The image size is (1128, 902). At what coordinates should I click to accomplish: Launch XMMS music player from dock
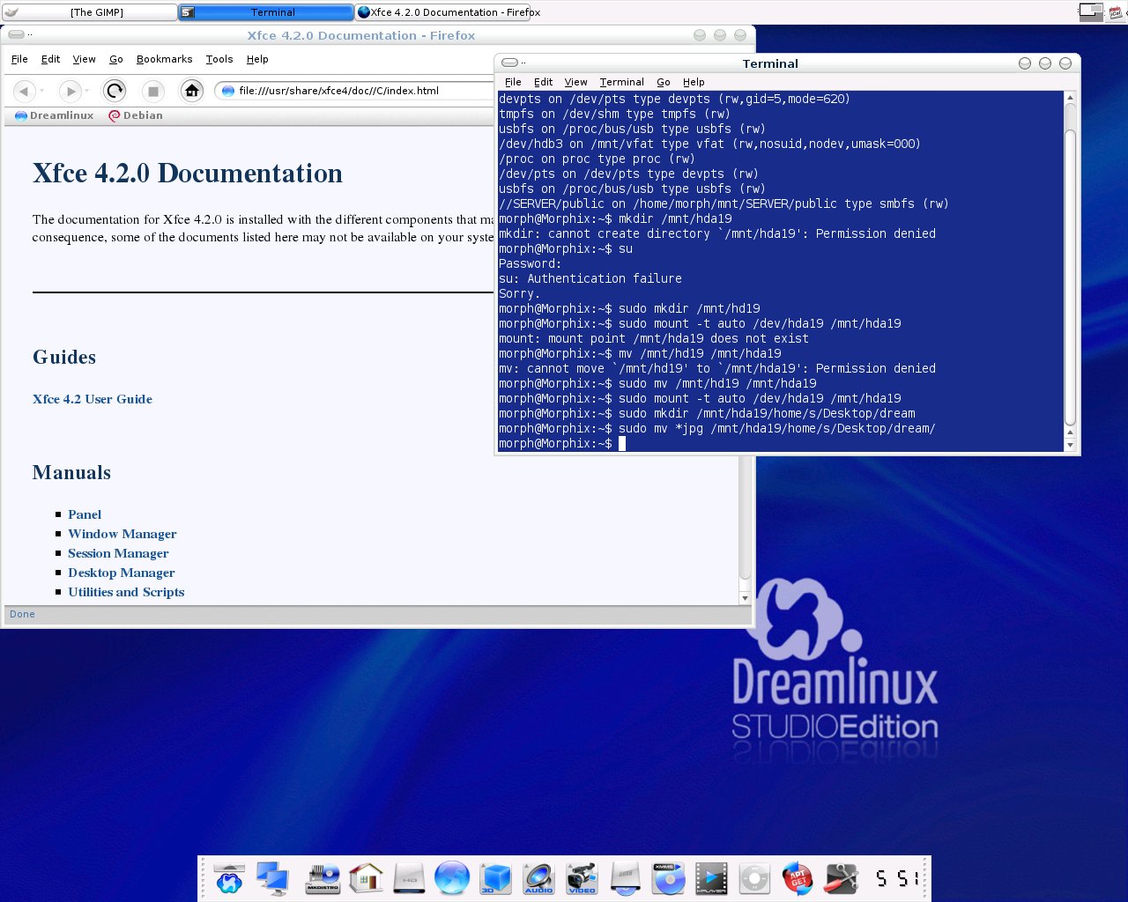[x=668, y=878]
